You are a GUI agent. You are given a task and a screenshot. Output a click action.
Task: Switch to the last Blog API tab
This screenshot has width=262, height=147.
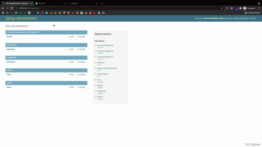click(83, 3)
